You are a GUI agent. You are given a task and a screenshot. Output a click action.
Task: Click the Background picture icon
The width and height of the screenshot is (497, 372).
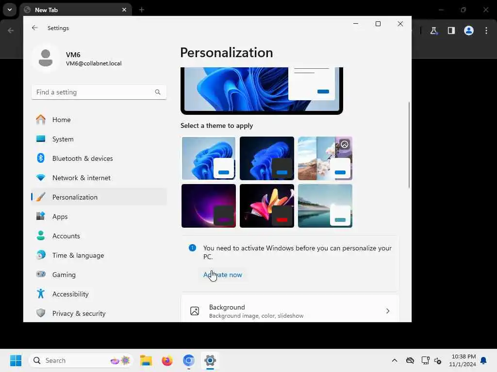coord(195,311)
